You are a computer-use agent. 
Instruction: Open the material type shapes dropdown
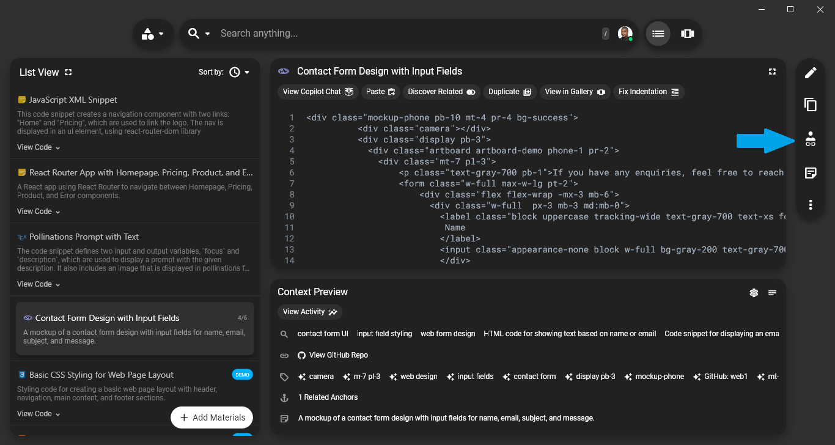[153, 34]
